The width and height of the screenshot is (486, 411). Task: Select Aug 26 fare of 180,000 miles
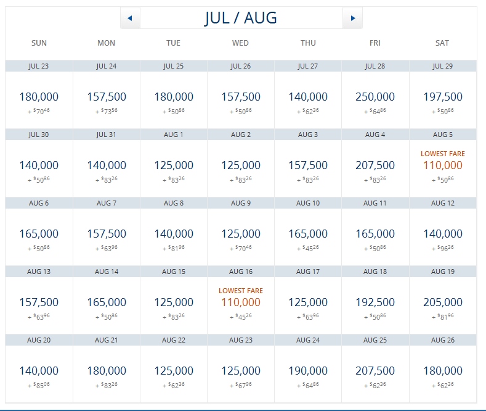click(x=442, y=371)
